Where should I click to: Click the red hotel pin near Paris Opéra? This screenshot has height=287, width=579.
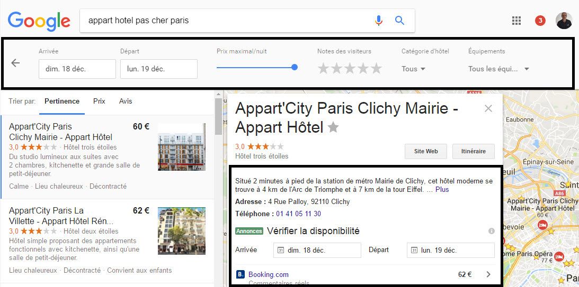click(x=559, y=256)
